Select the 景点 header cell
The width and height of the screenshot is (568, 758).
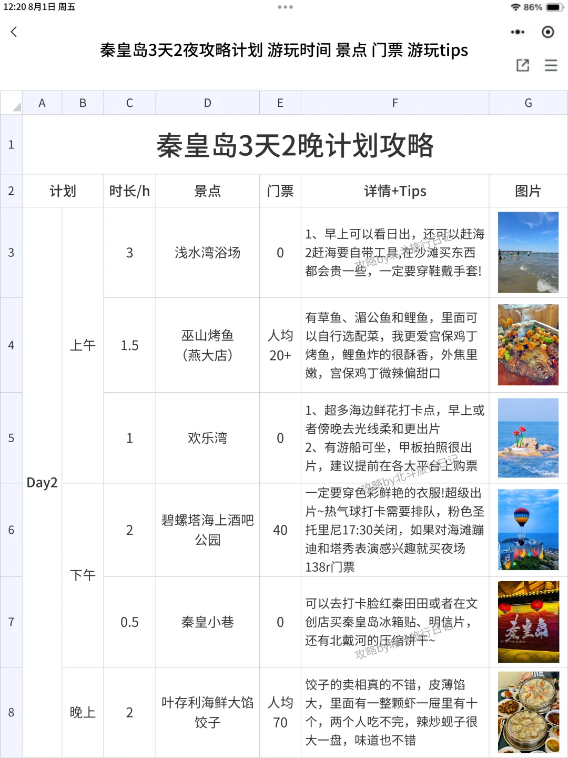tap(208, 191)
